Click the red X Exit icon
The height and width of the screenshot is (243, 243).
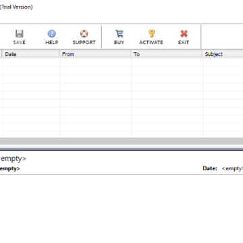click(x=184, y=34)
